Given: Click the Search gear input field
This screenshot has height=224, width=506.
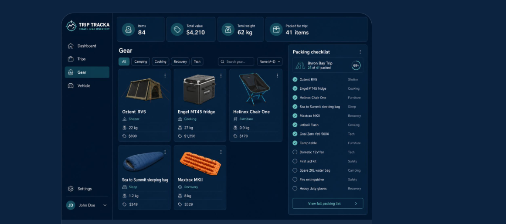Looking at the screenshot, I should tap(236, 61).
